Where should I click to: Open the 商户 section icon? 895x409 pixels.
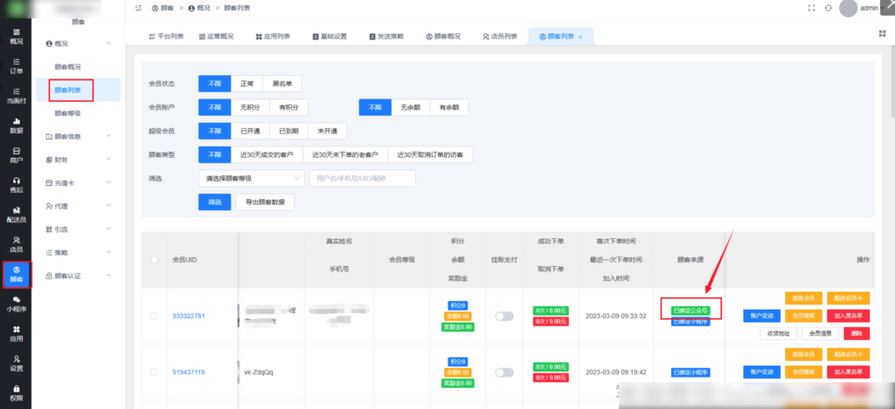click(16, 155)
